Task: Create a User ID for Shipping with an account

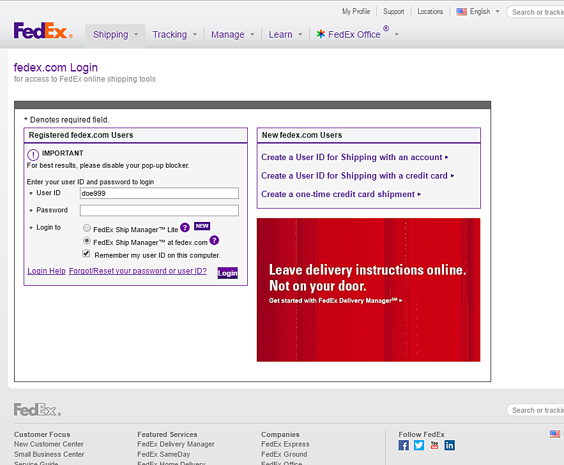Action: pyautogui.click(x=354, y=158)
